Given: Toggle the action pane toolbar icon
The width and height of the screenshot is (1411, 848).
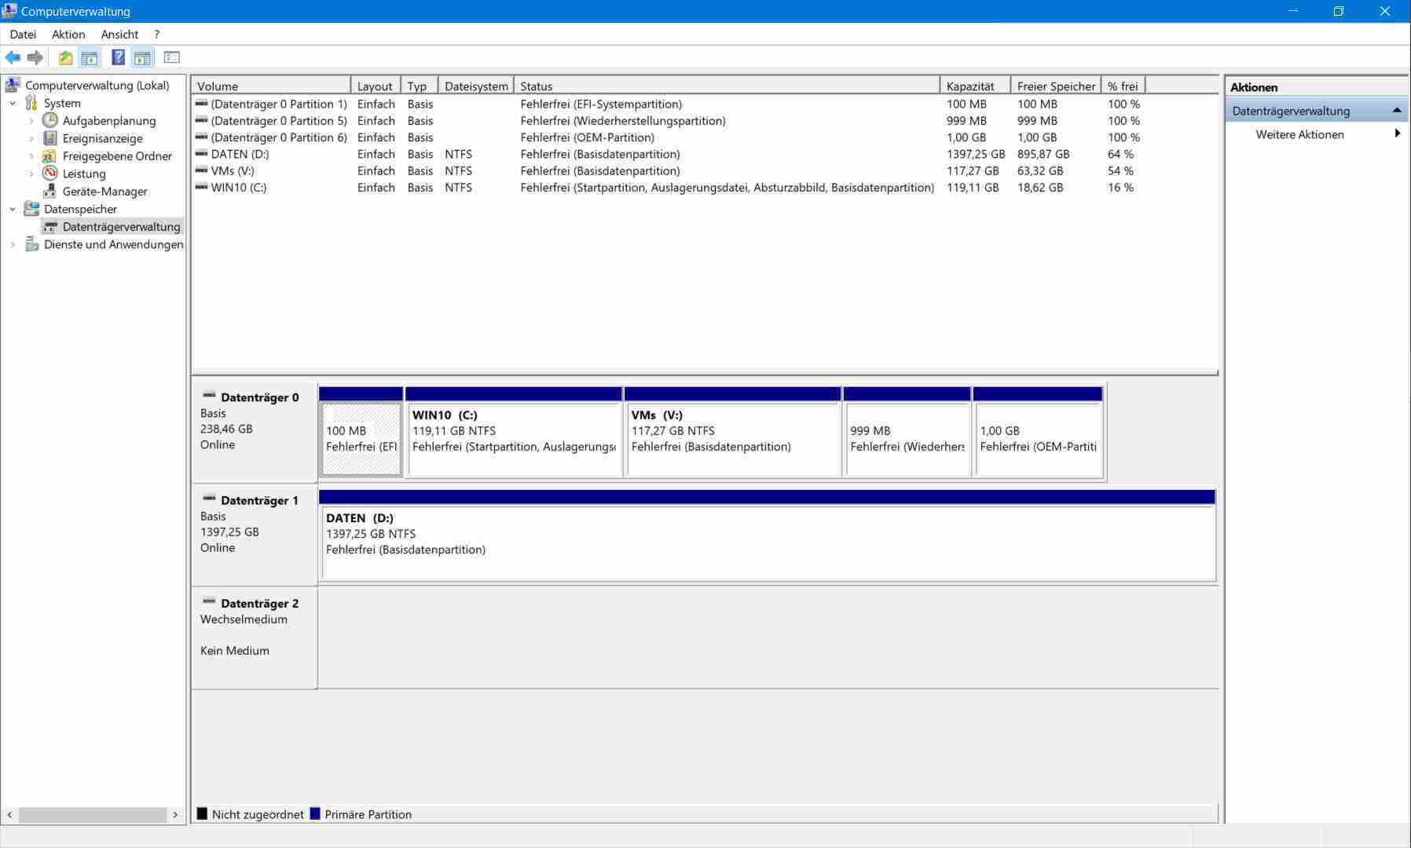Looking at the screenshot, I should pyautogui.click(x=142, y=57).
